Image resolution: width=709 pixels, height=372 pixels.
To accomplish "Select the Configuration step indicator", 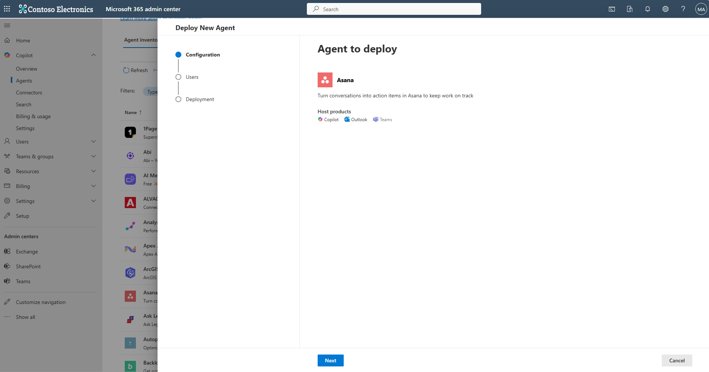I will pyautogui.click(x=178, y=55).
